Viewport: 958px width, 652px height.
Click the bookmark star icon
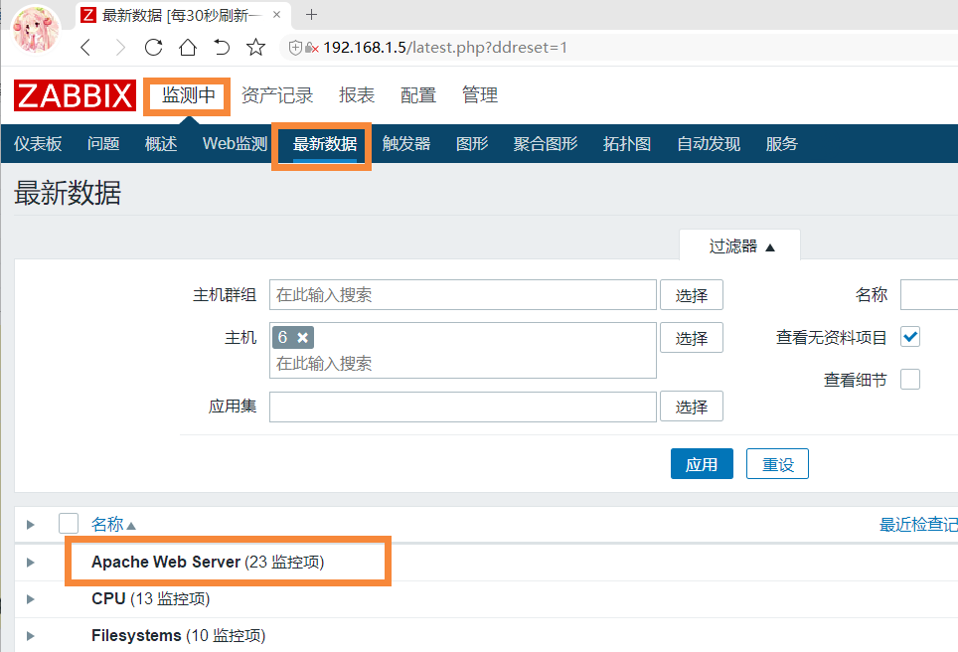tap(256, 48)
